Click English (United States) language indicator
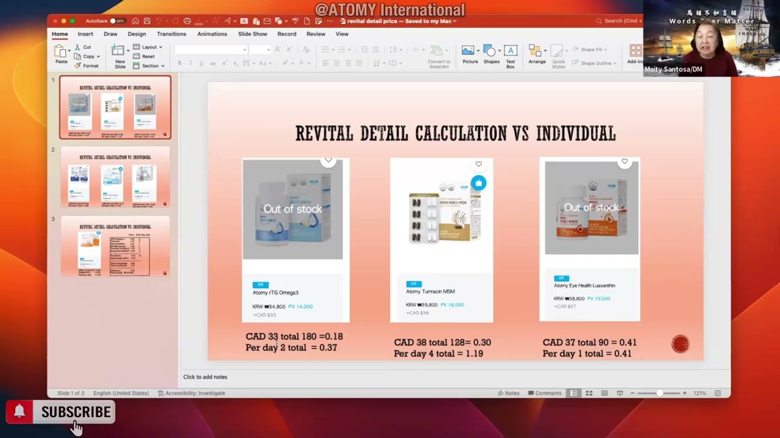The image size is (780, 438). pyautogui.click(x=121, y=393)
